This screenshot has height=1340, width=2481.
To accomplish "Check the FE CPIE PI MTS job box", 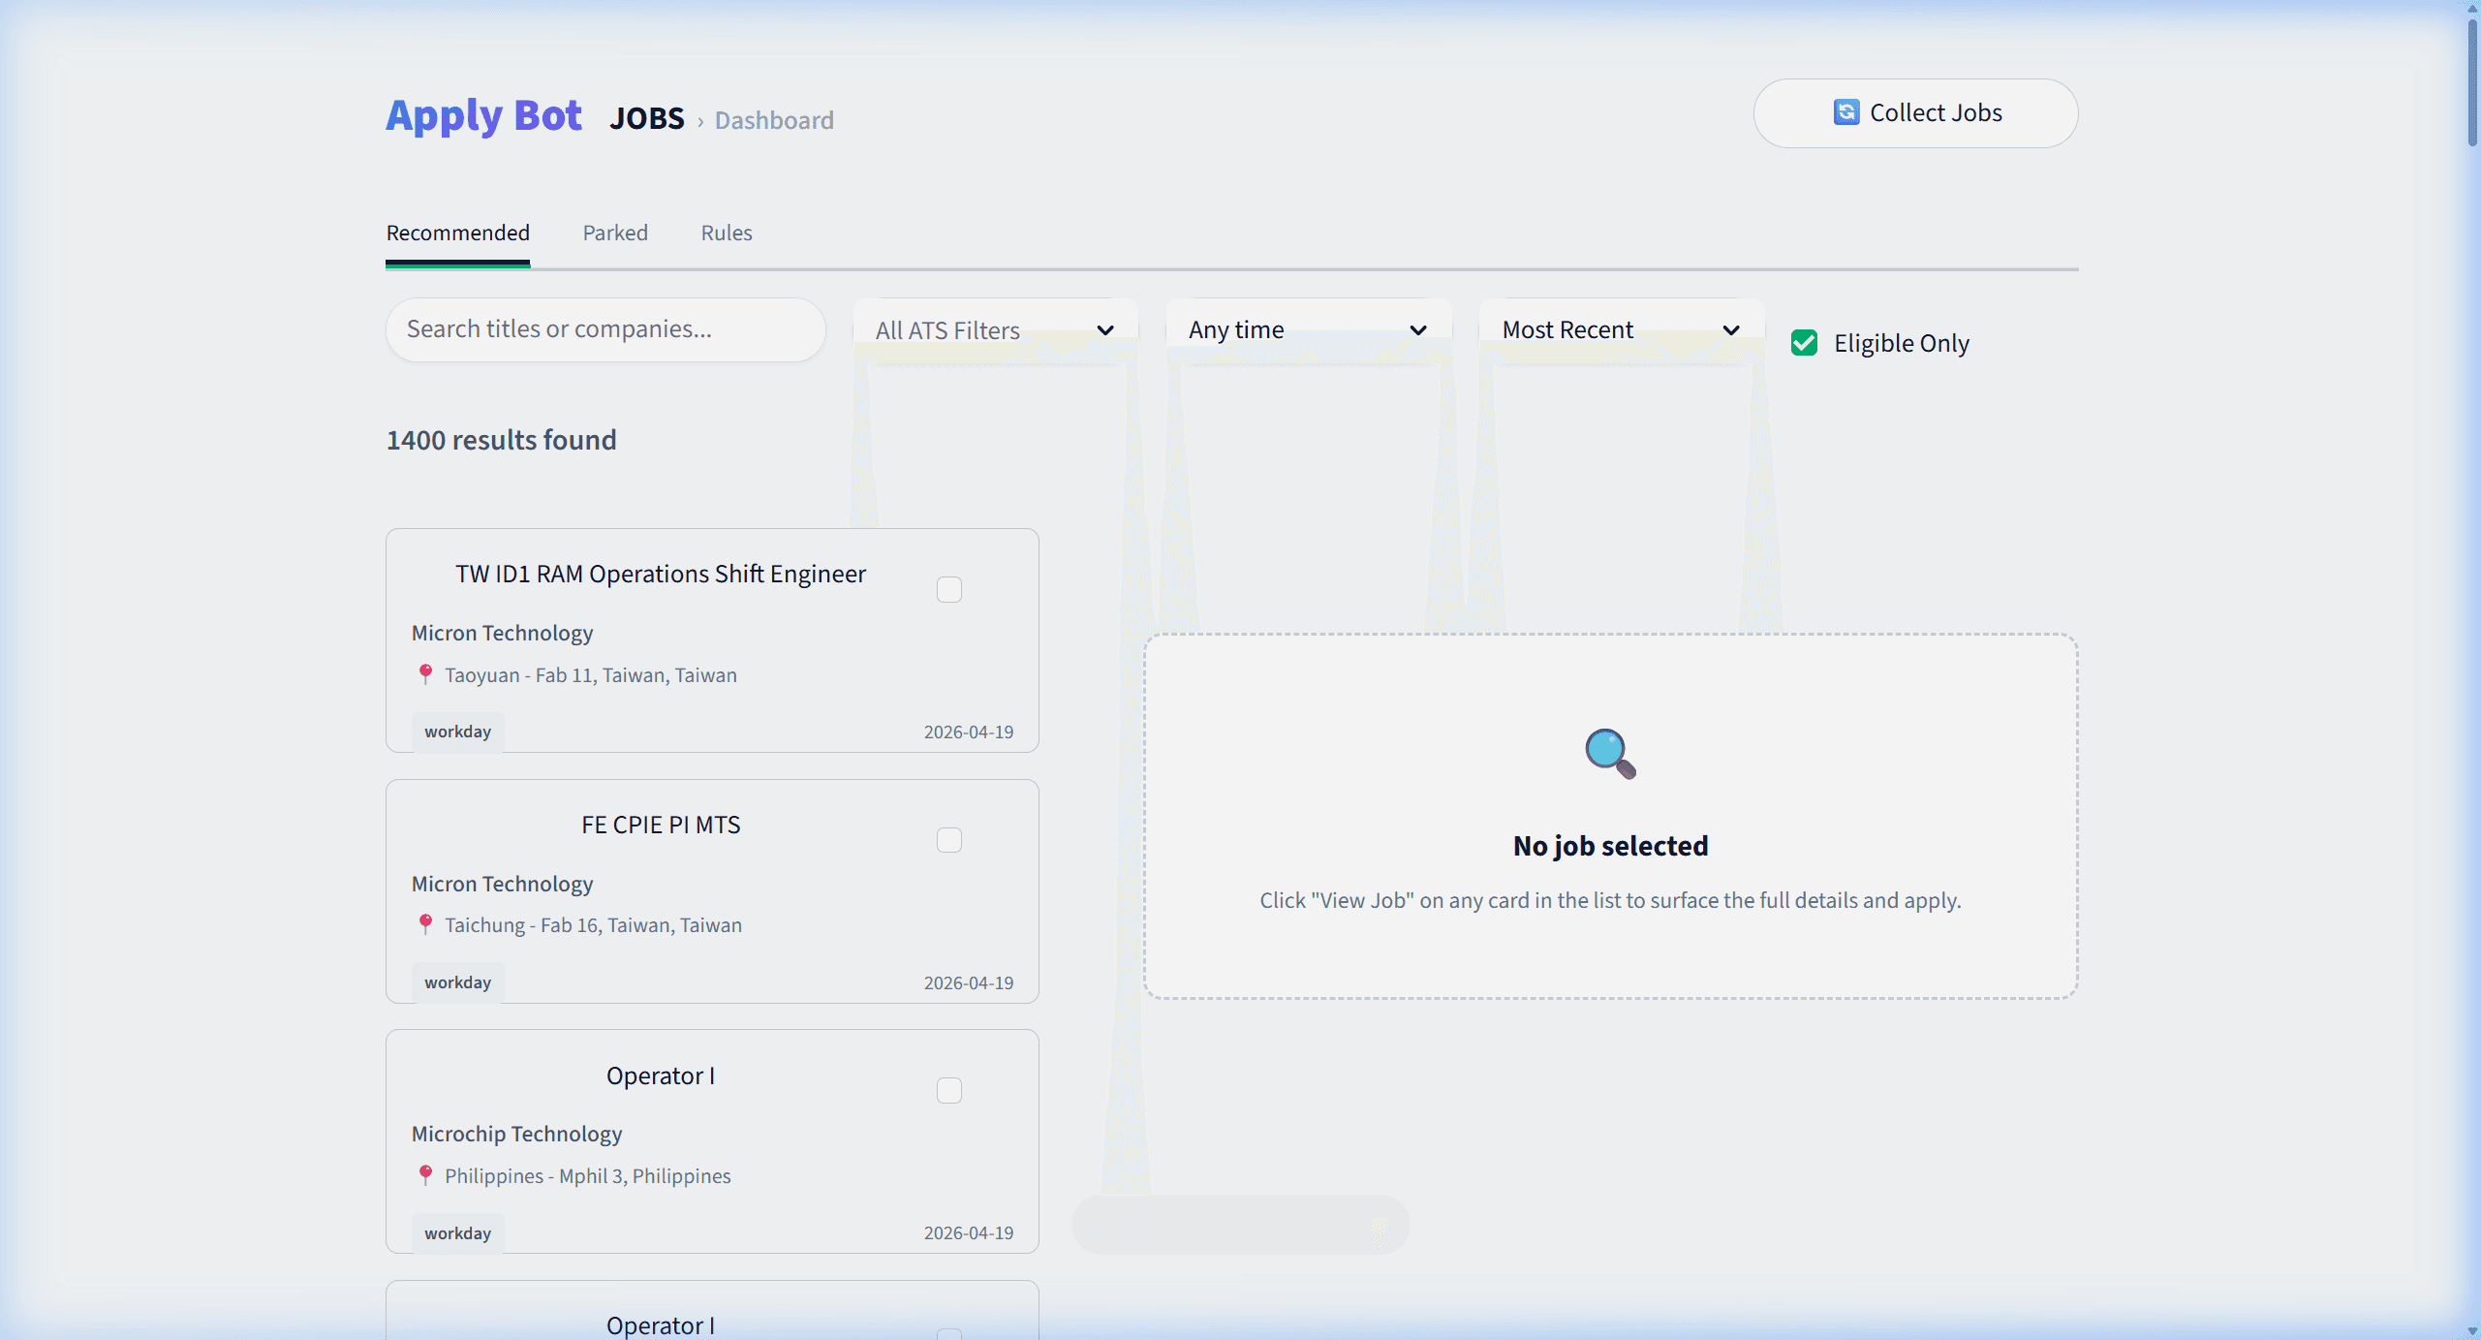I will pyautogui.click(x=949, y=840).
